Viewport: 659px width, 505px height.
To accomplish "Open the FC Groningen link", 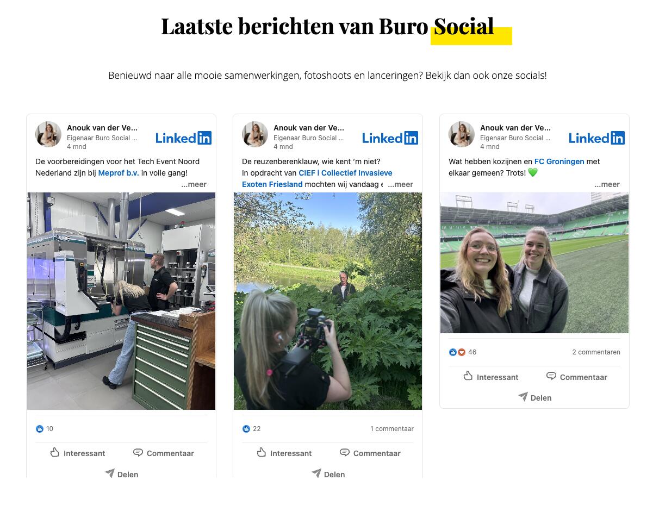I will [559, 161].
